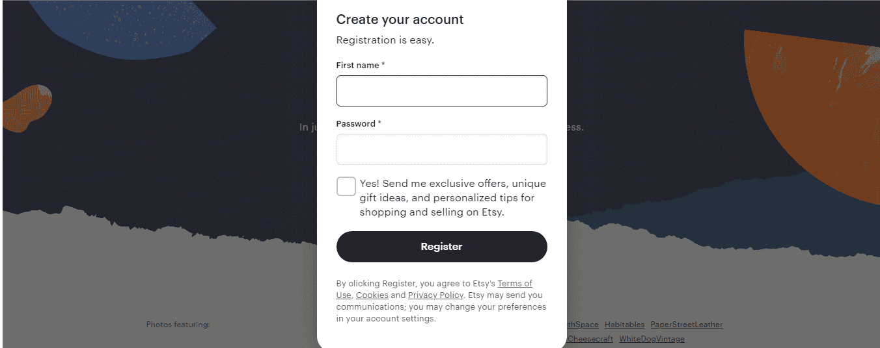Visit the Cheesecraft shop link
The width and height of the screenshot is (880, 348).
pos(590,339)
